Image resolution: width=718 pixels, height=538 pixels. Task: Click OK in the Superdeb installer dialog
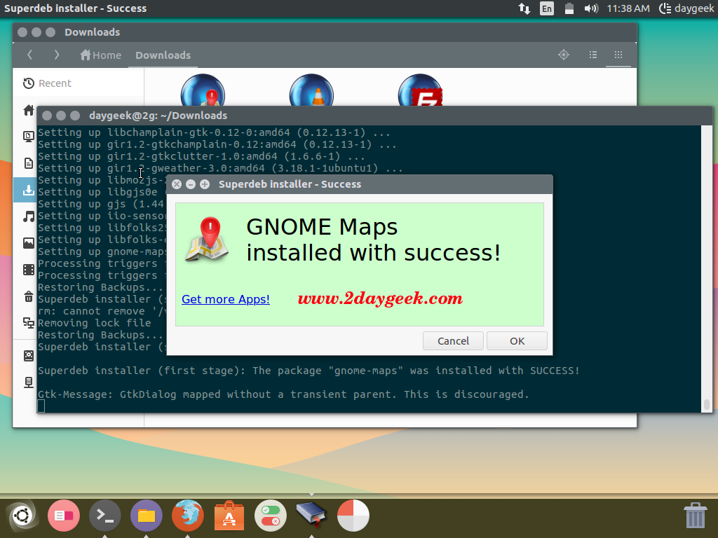pos(517,341)
